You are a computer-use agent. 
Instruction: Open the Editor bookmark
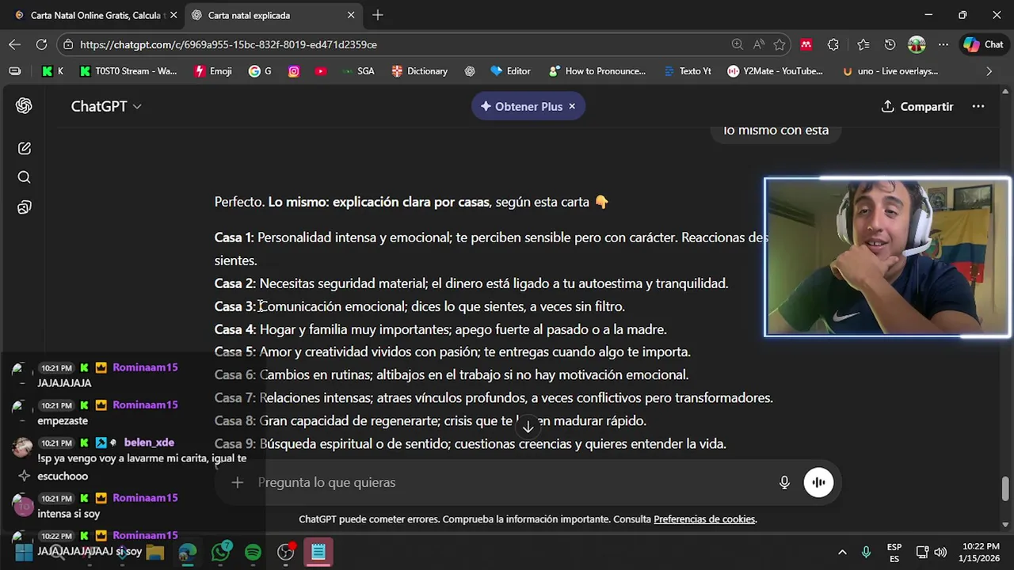[x=510, y=71]
